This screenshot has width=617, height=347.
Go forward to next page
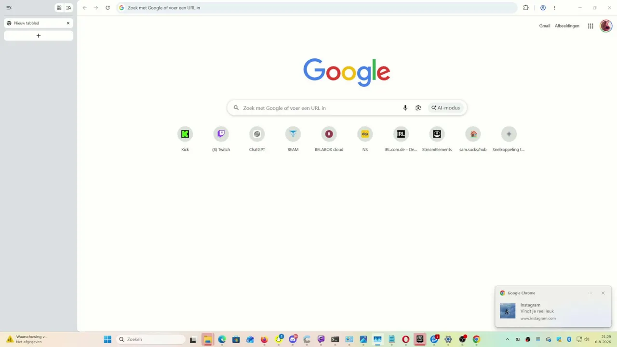click(96, 8)
